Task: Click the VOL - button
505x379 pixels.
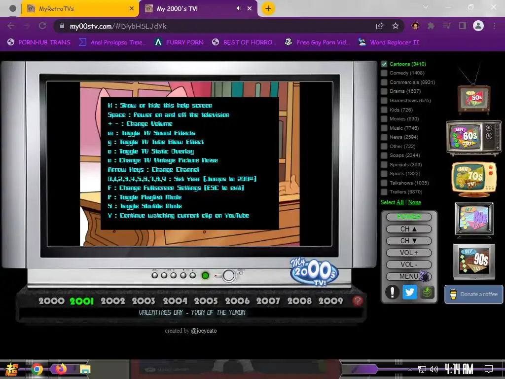Action: pyautogui.click(x=409, y=265)
